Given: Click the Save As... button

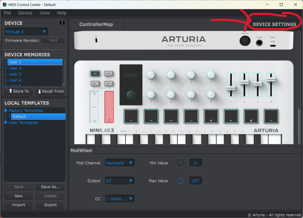Looking at the screenshot, I should pyautogui.click(x=51, y=187).
